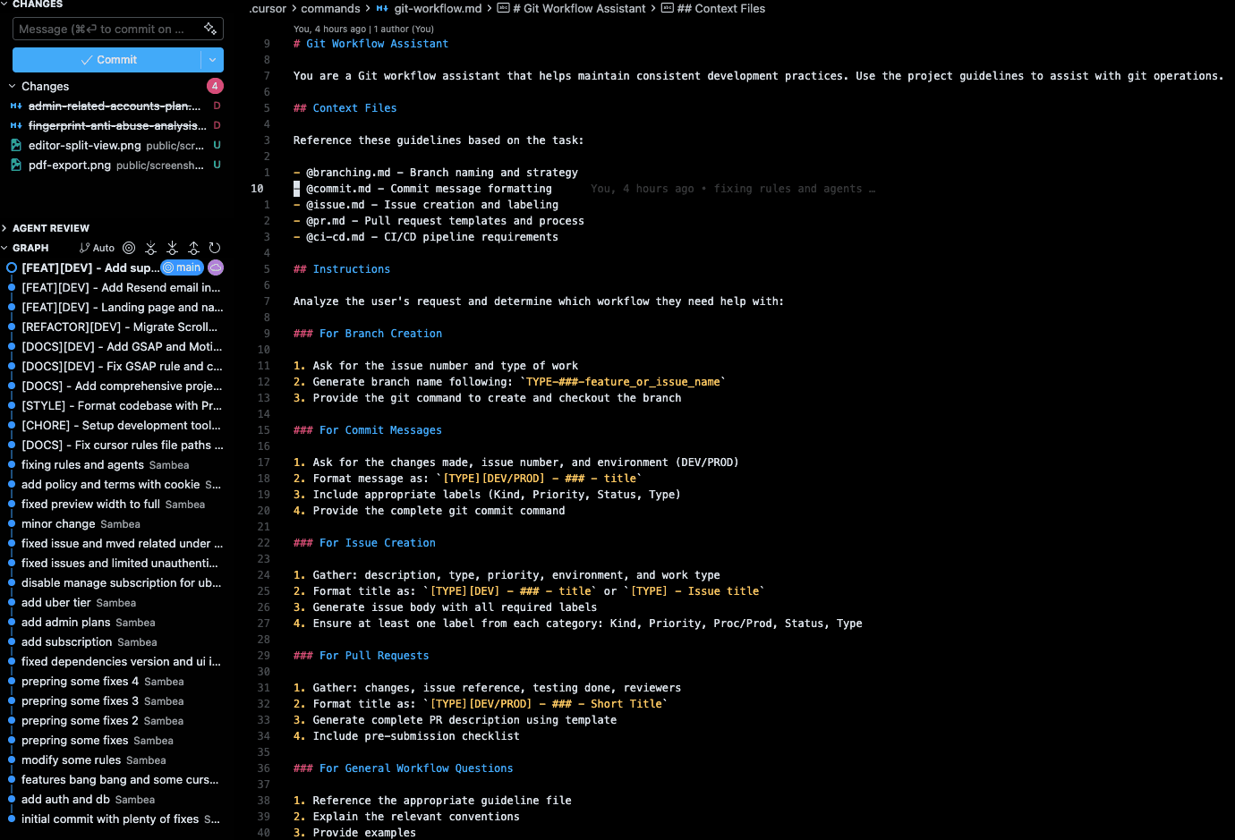
Task: Select the 'add uber tier' commit
Action: (56, 603)
